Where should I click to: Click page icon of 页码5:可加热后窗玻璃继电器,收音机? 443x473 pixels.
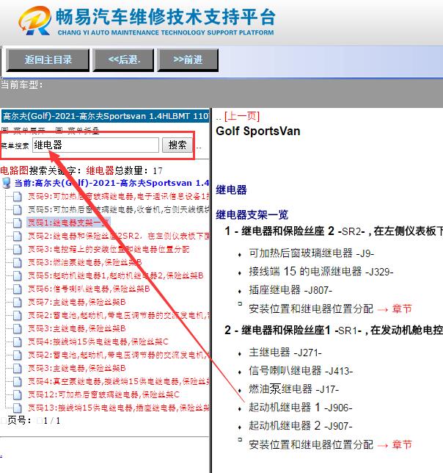(x=18, y=209)
